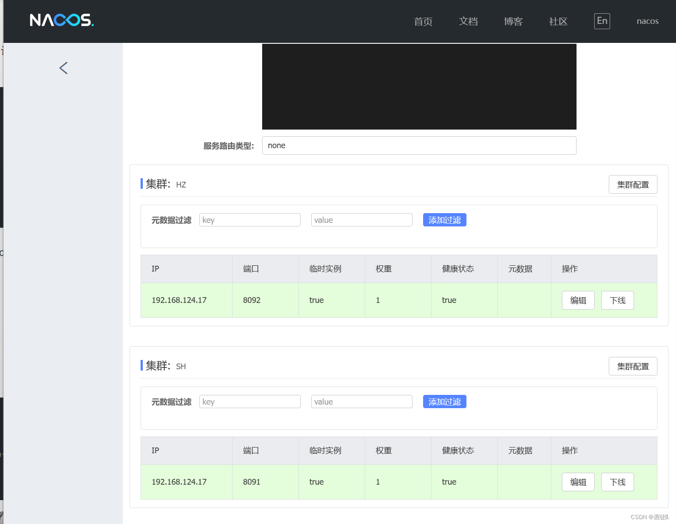Screen dimensions: 676x524
Task: Click the black code editor area
Action: click(x=419, y=87)
